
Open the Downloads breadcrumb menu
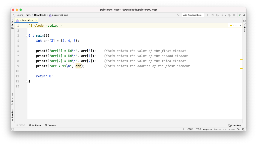click(x=40, y=15)
